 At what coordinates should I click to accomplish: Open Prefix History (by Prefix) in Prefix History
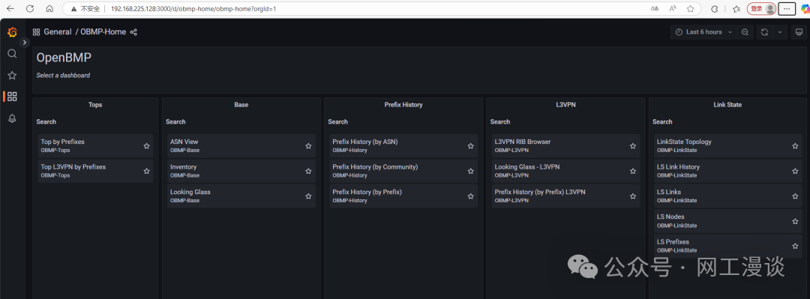(x=403, y=196)
